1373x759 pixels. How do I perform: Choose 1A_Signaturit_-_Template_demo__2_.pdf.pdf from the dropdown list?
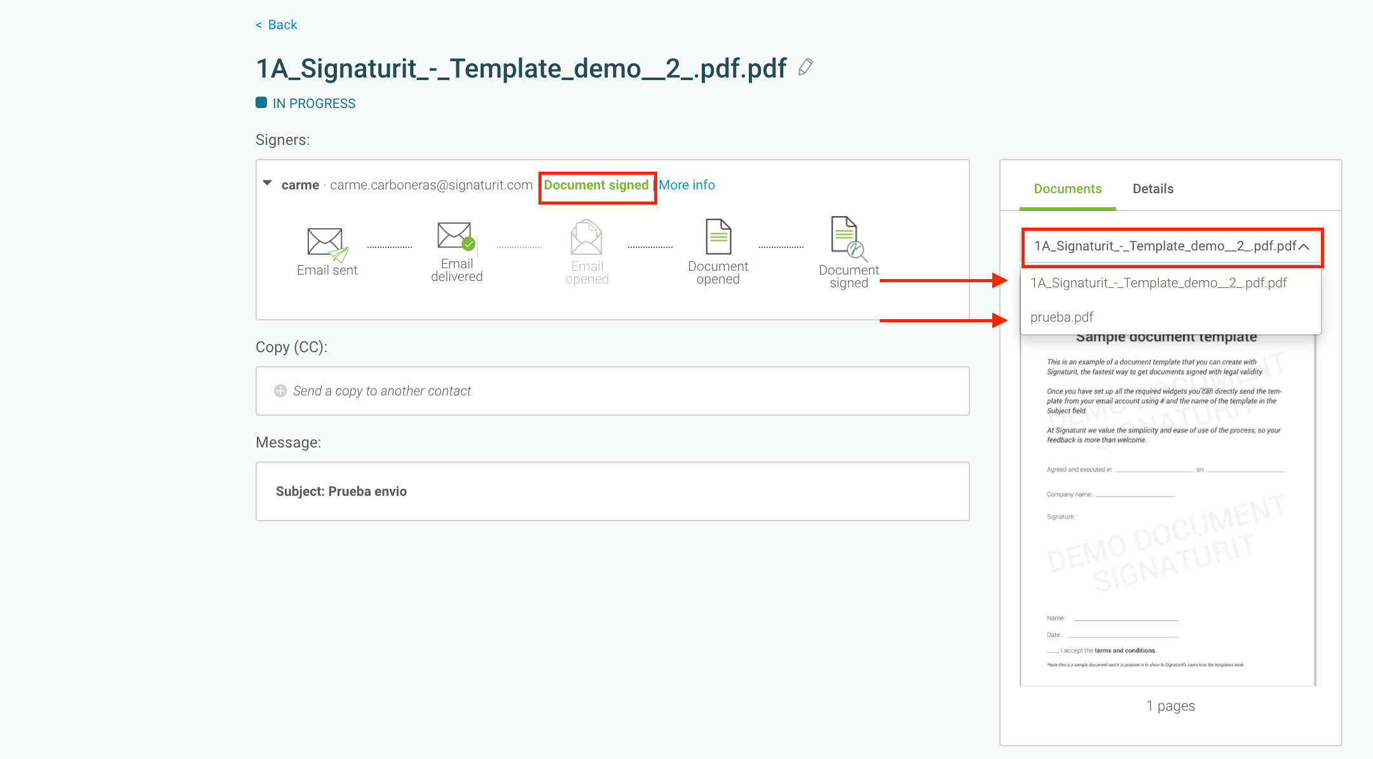(x=1170, y=283)
